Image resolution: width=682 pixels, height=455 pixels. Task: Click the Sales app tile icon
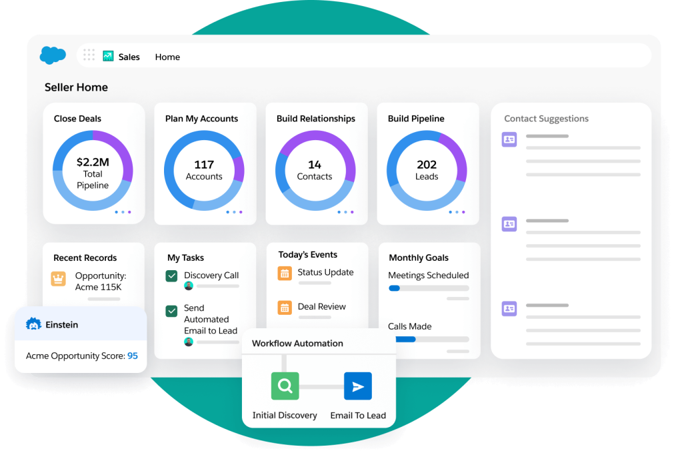pos(107,56)
